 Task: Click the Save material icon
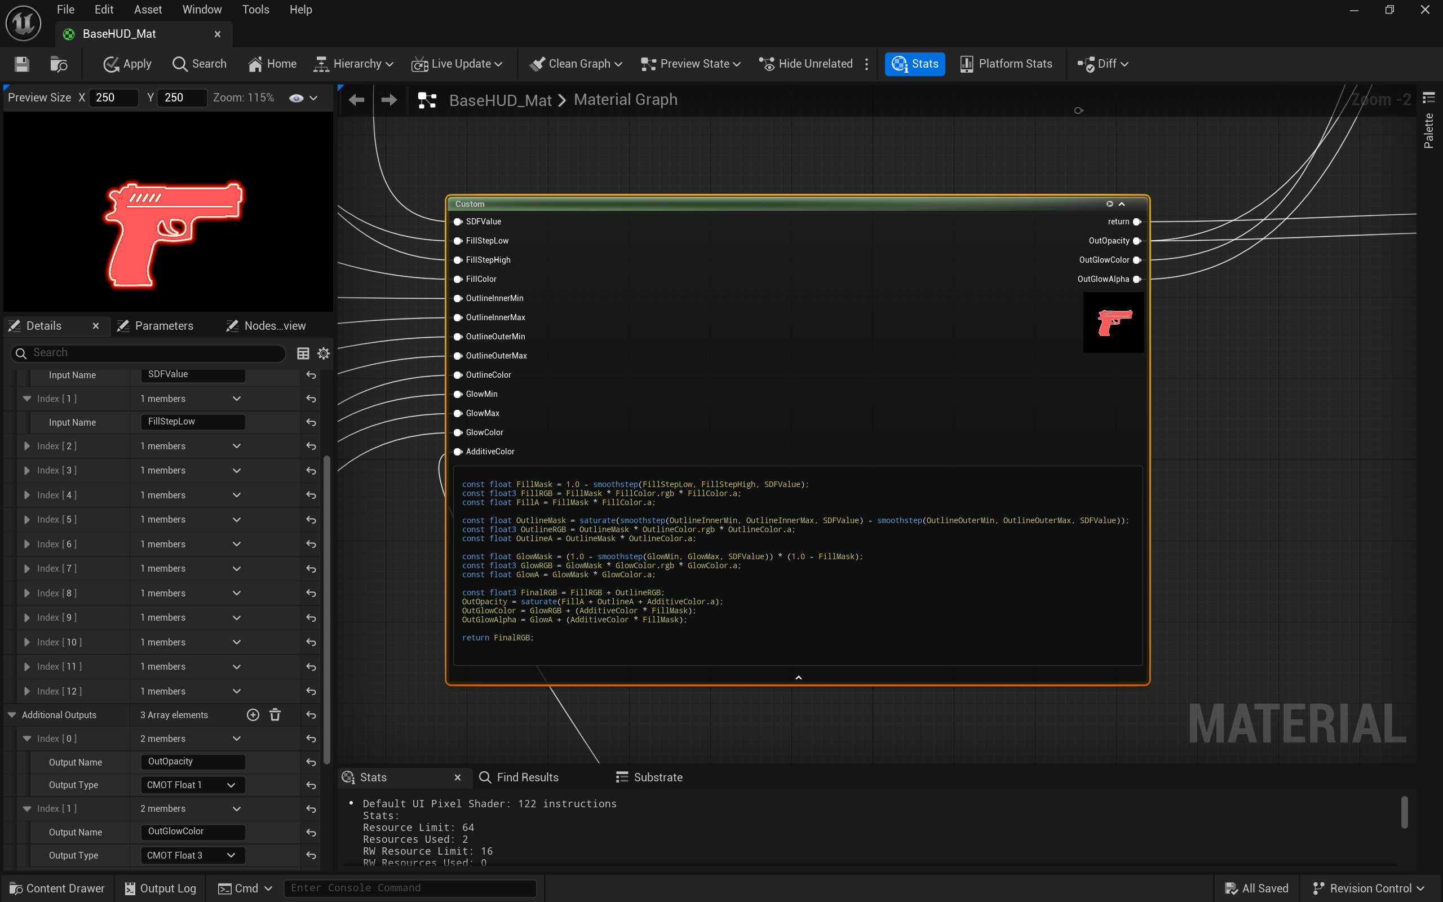click(x=22, y=64)
